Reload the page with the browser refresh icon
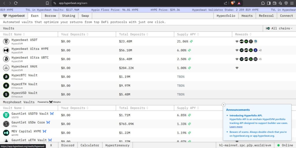Viewport: 296px width, 148px height. pos(16,3)
